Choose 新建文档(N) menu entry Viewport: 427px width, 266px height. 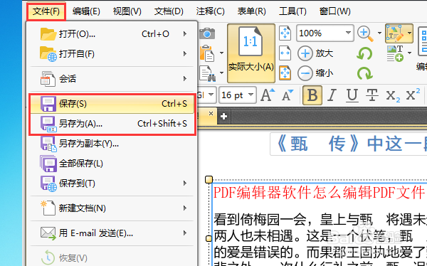tap(112, 208)
